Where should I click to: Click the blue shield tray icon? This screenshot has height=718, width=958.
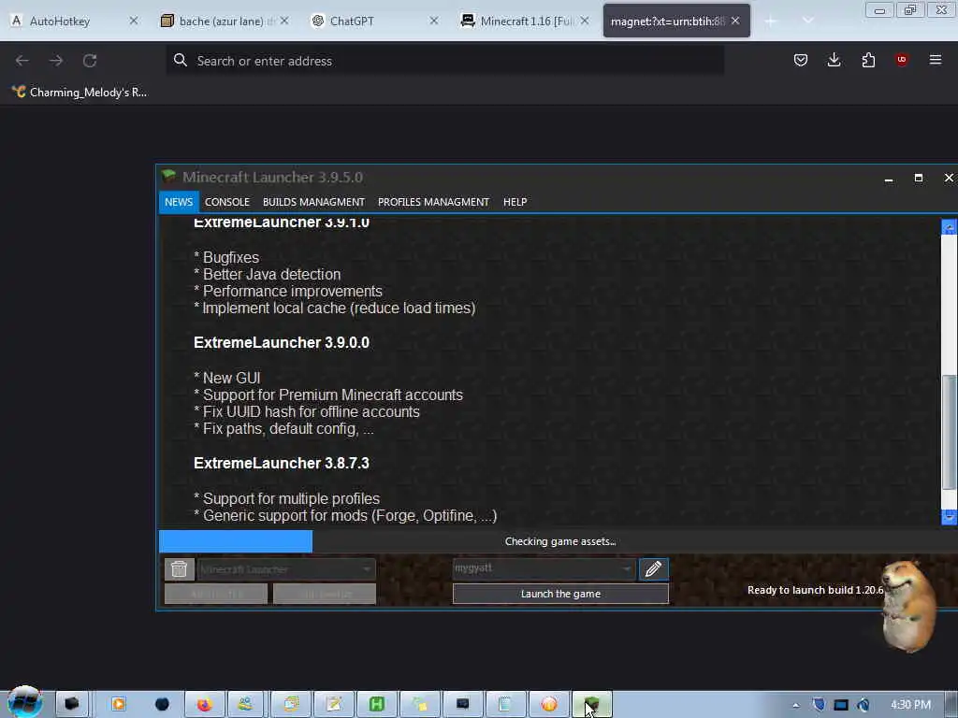(819, 705)
